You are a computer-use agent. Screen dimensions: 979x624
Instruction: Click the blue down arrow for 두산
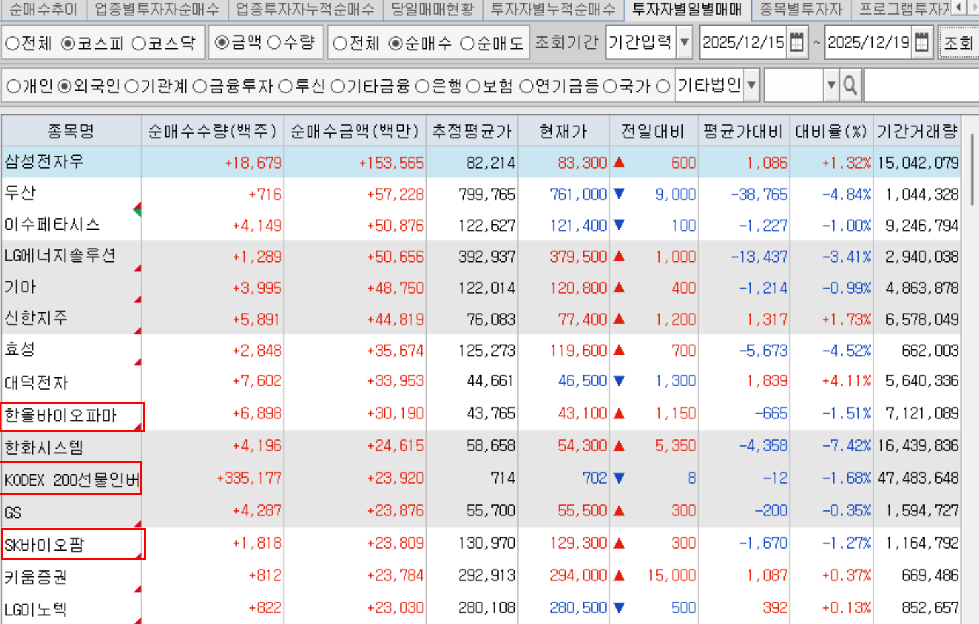(x=619, y=194)
